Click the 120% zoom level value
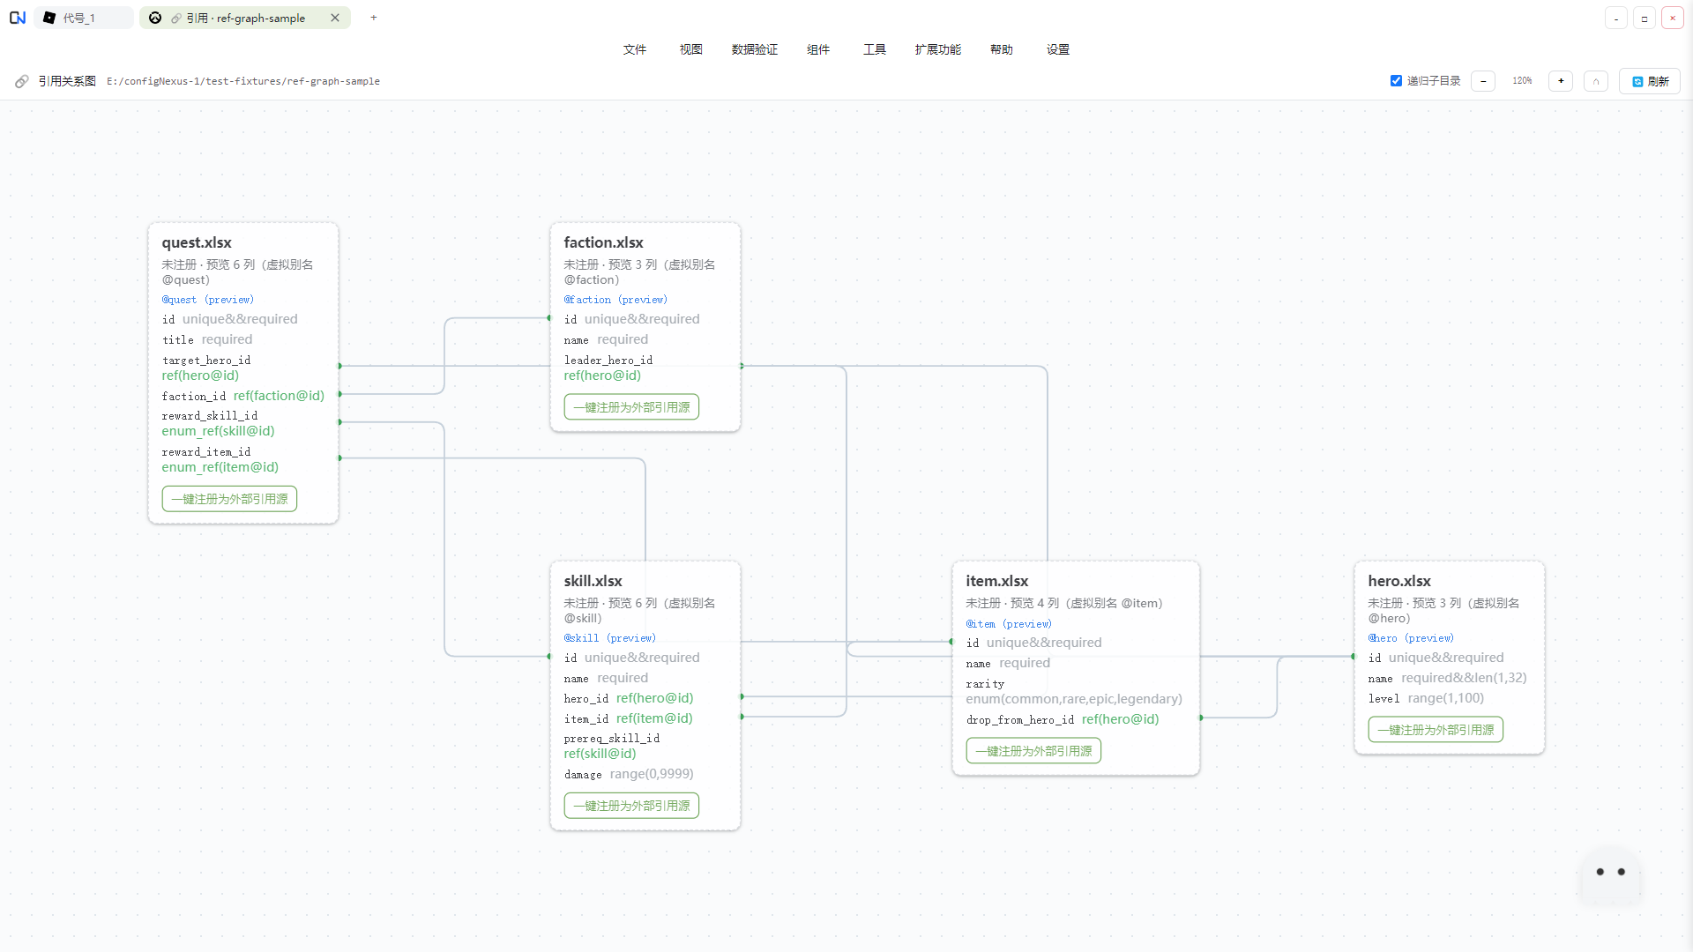 [1522, 81]
